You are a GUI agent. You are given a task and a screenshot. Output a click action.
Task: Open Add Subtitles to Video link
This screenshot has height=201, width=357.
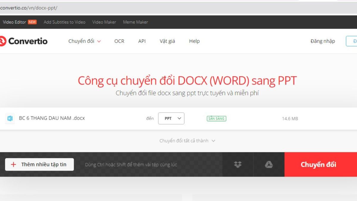[65, 22]
